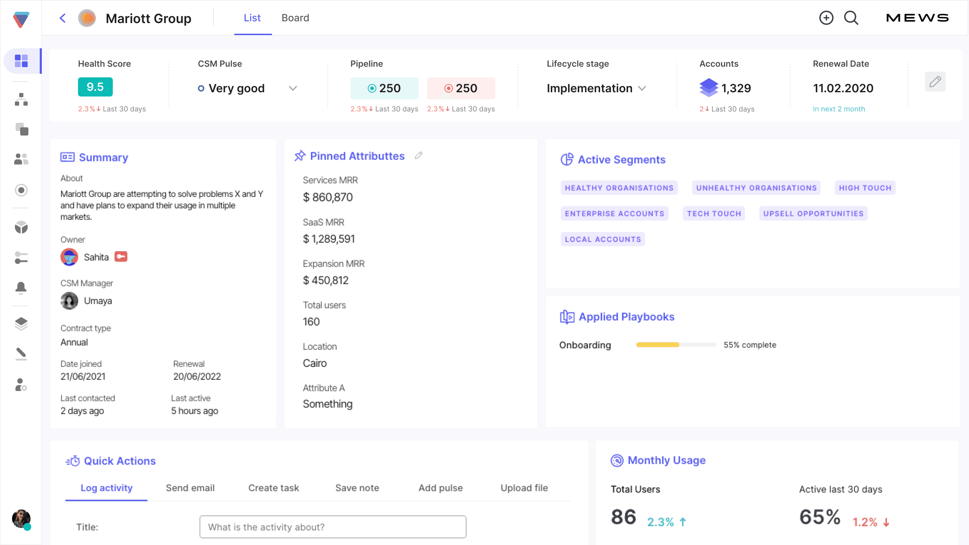Click the activity Title input field
The width and height of the screenshot is (969, 545).
[333, 527]
